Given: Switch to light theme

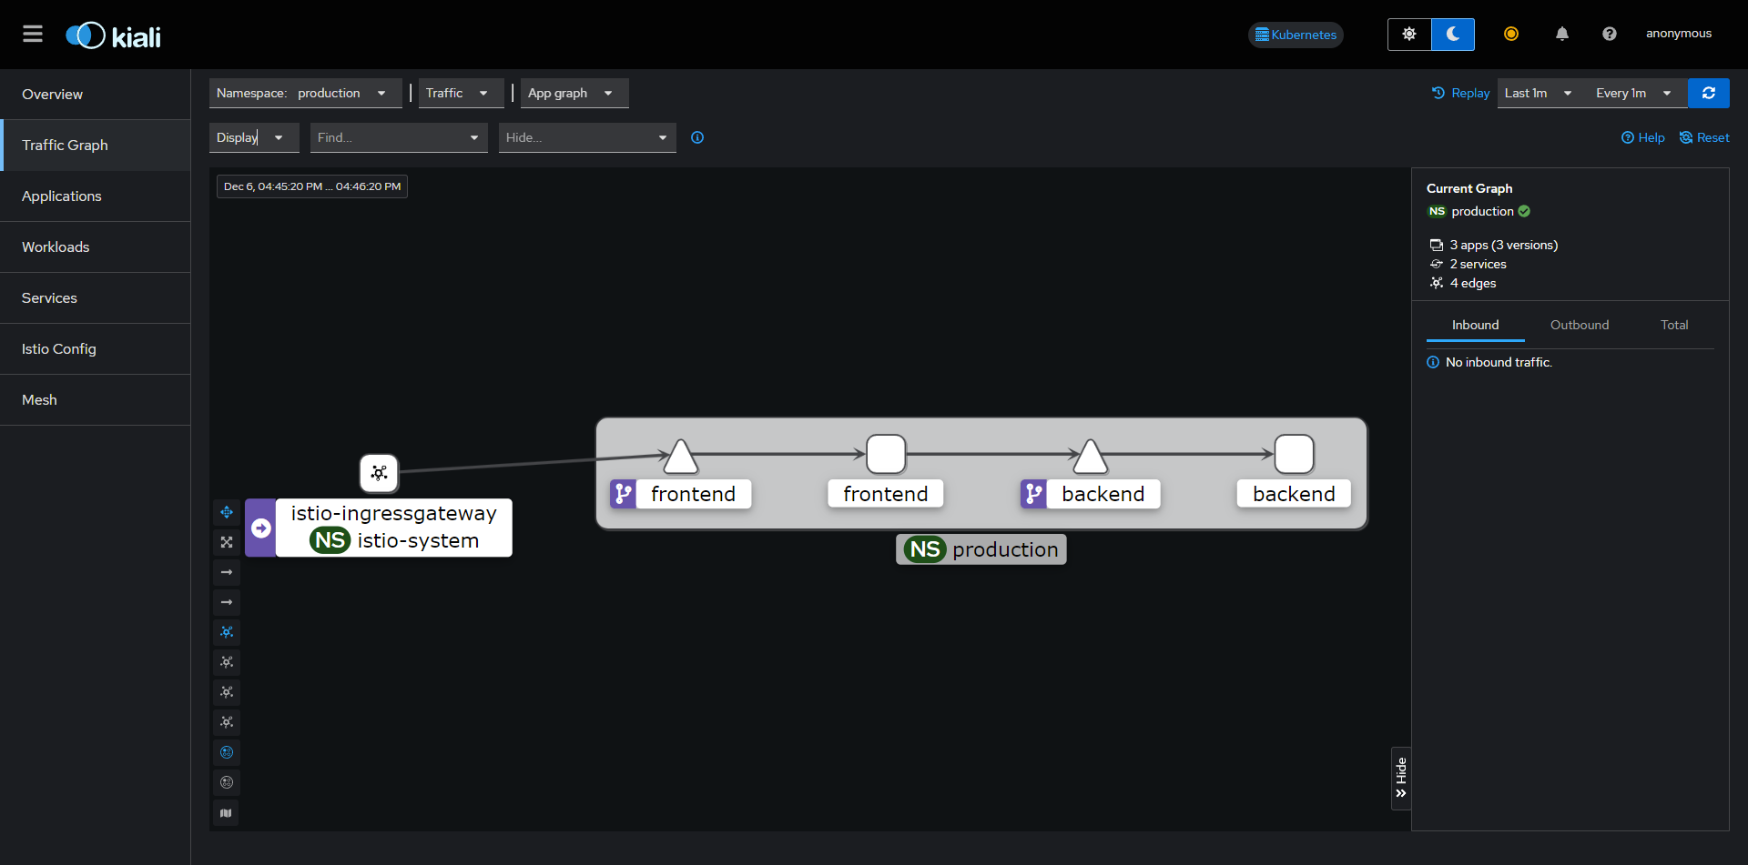Looking at the screenshot, I should [x=1408, y=34].
